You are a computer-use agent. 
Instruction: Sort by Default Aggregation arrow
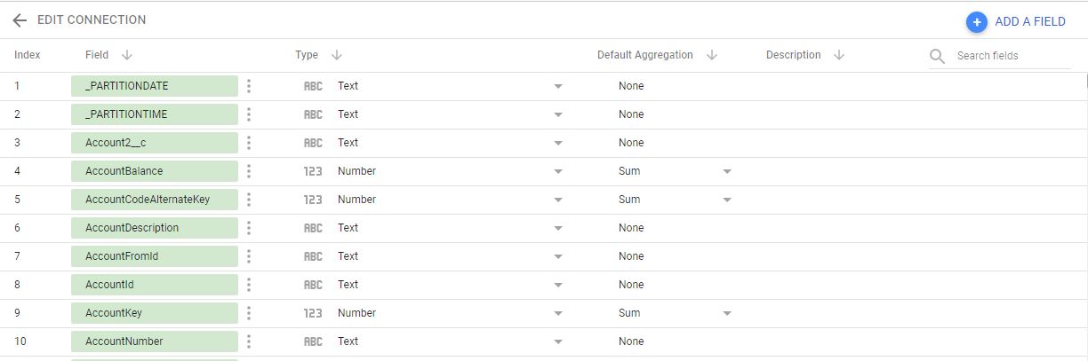(x=711, y=55)
